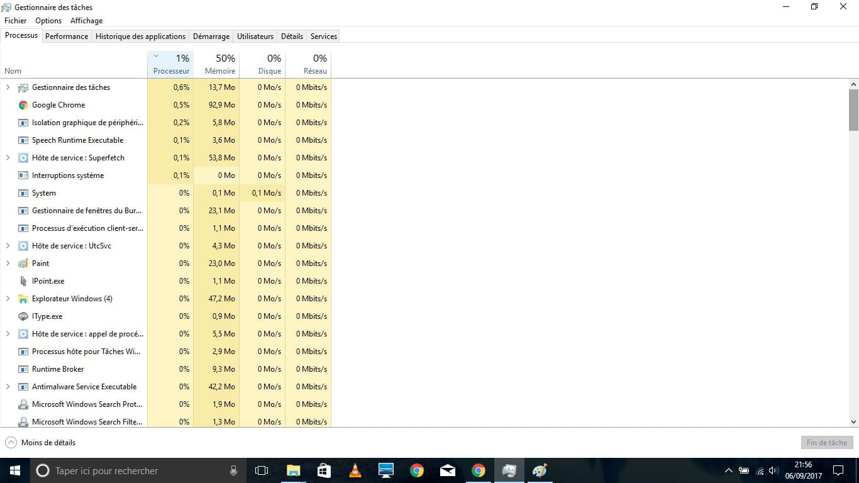The width and height of the screenshot is (859, 483).
Task: Expand Explorateur Windows (4) group
Action: coord(8,299)
